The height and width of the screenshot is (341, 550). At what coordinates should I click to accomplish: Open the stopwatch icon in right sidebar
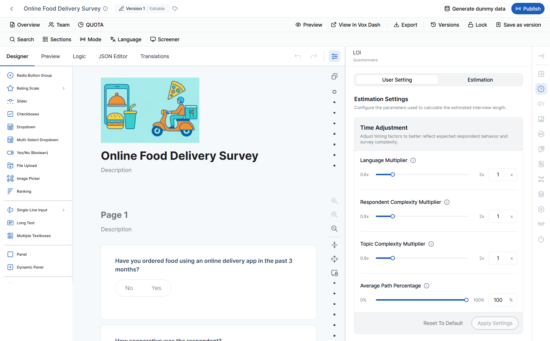coord(541,239)
